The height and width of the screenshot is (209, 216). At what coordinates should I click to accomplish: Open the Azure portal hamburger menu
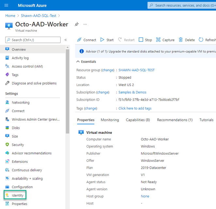pos(7,6)
